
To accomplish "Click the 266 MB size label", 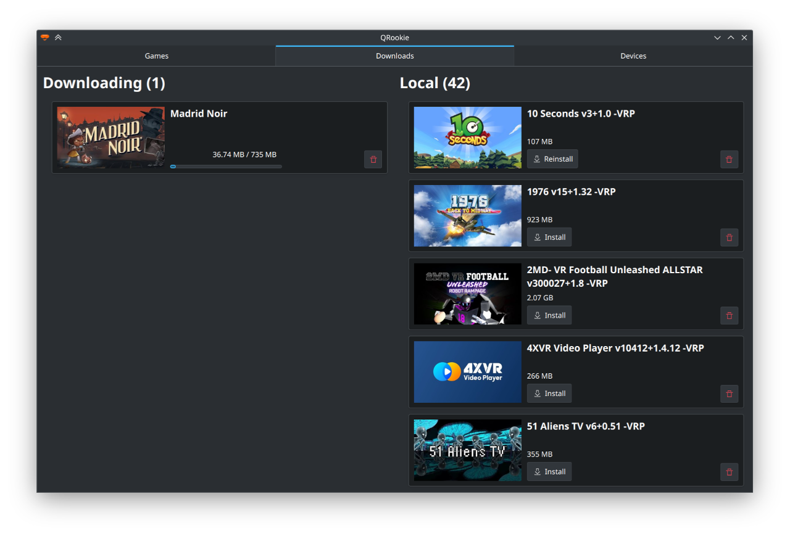I will pos(540,376).
